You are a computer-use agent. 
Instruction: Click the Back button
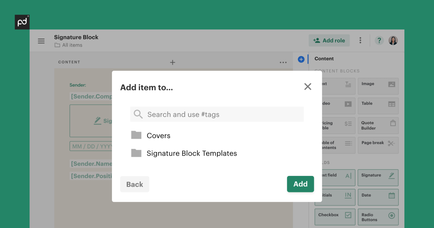134,184
